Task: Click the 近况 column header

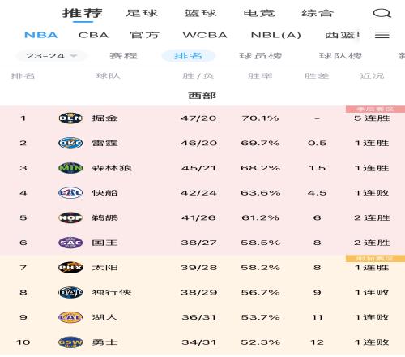Action: 372,75
